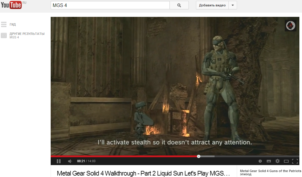Open the dropdown arrow beside Добавить видео
The image size is (302, 177).
(x=233, y=6)
